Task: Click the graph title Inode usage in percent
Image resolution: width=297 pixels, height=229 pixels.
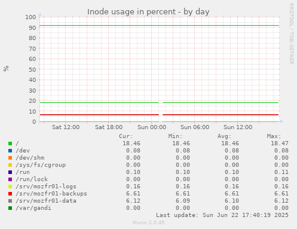Action: pyautogui.click(x=148, y=12)
